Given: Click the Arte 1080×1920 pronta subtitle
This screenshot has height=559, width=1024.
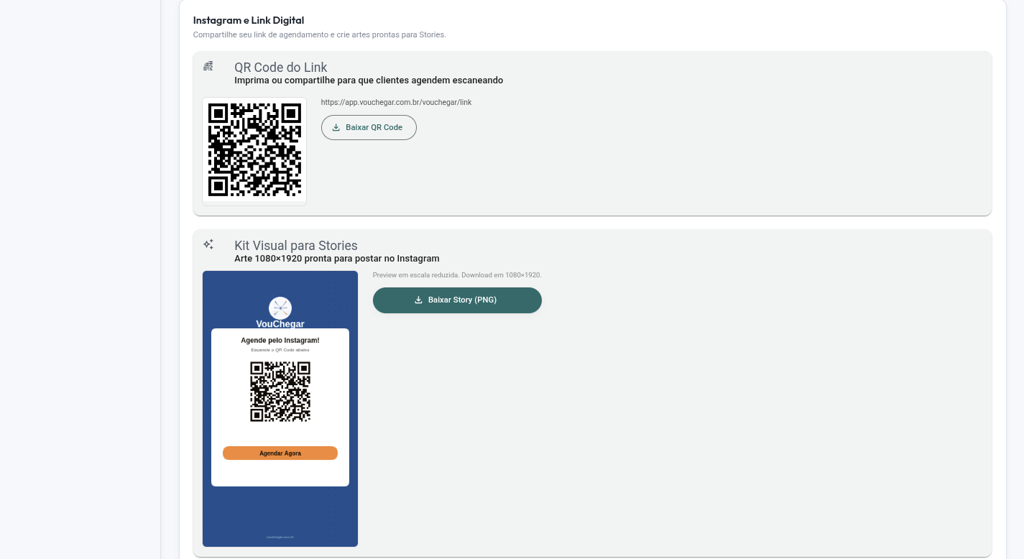Looking at the screenshot, I should click(x=337, y=259).
